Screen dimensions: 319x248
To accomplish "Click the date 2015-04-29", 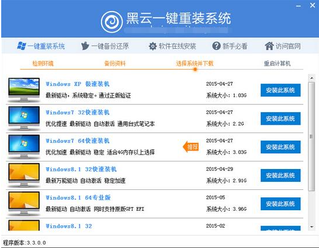I will tap(220, 169).
